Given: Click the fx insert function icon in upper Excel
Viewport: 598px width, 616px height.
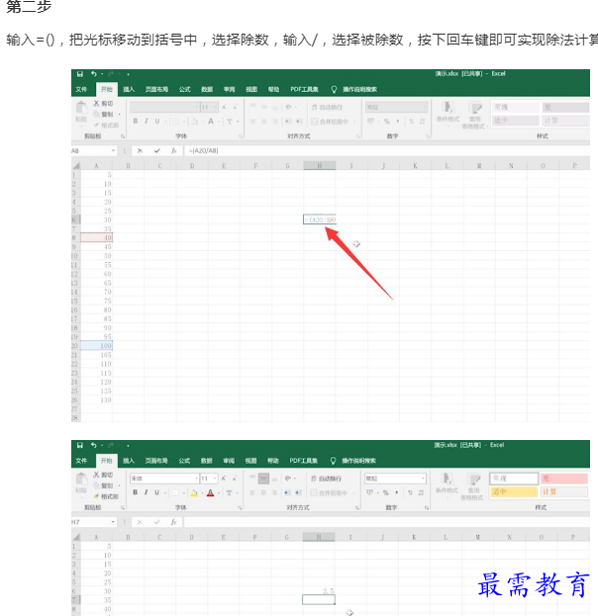Looking at the screenshot, I should point(173,150).
